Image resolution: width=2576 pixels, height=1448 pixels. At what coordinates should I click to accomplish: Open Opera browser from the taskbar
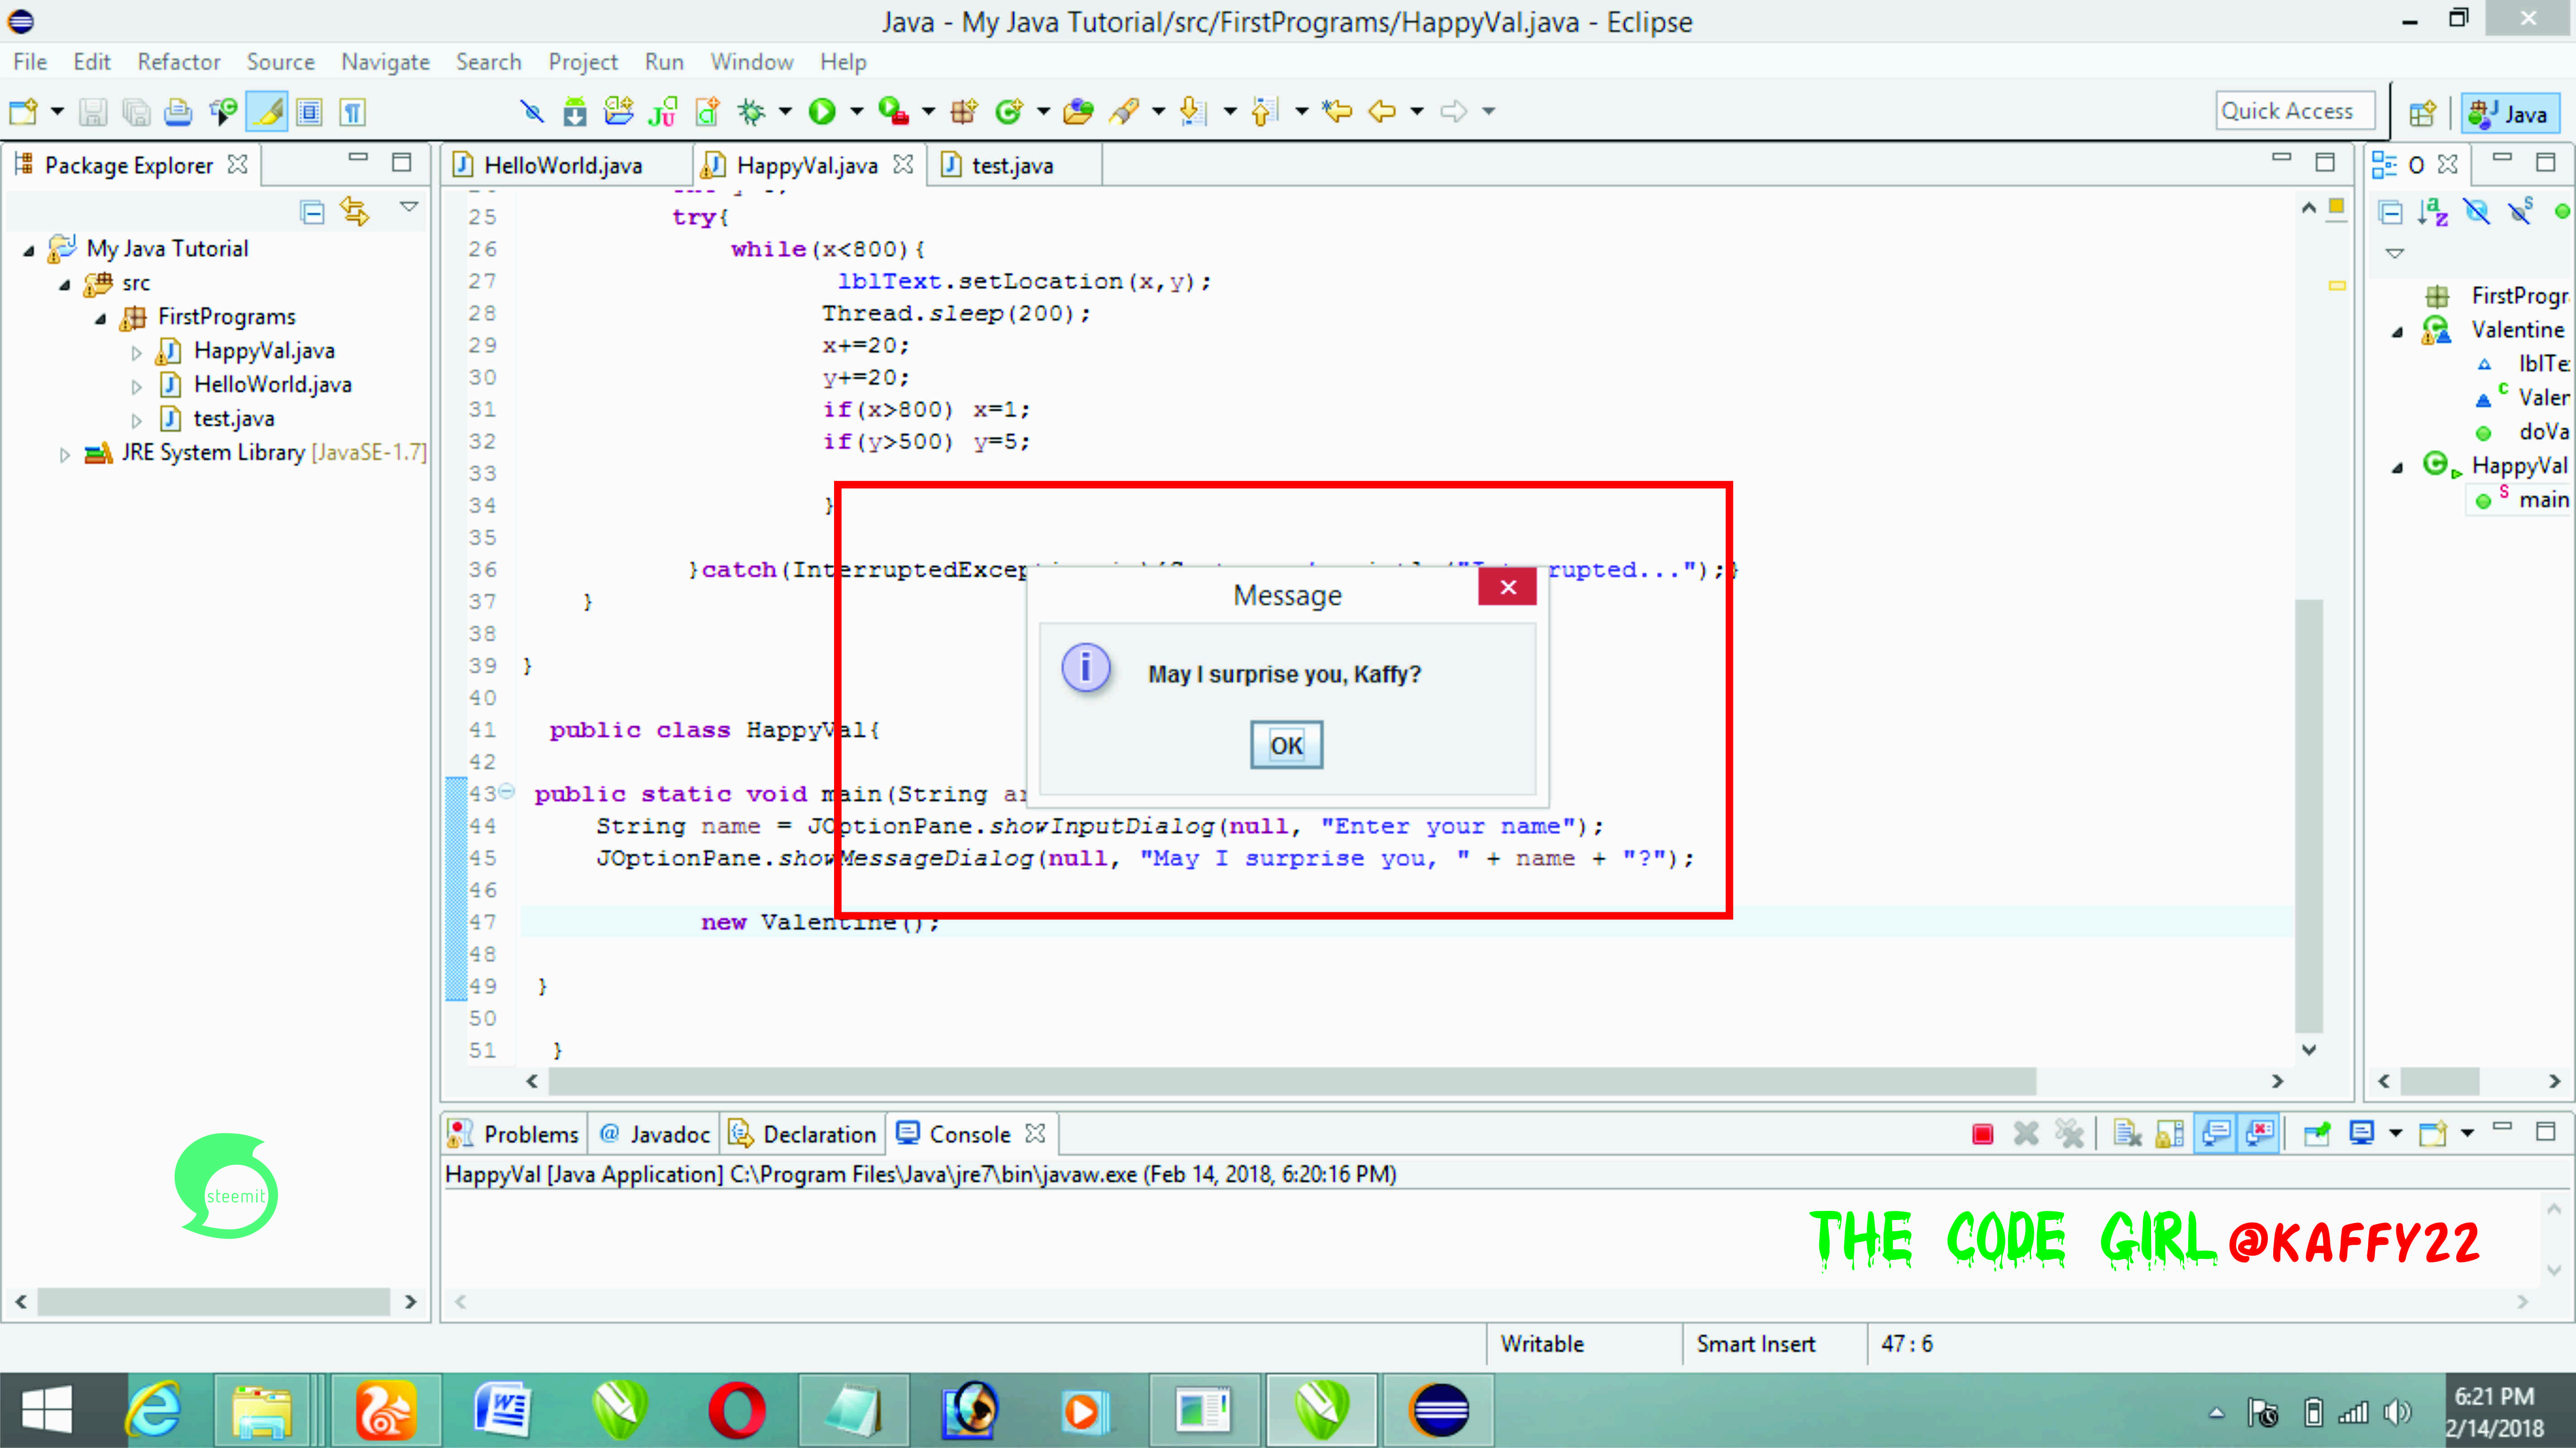[x=737, y=1410]
